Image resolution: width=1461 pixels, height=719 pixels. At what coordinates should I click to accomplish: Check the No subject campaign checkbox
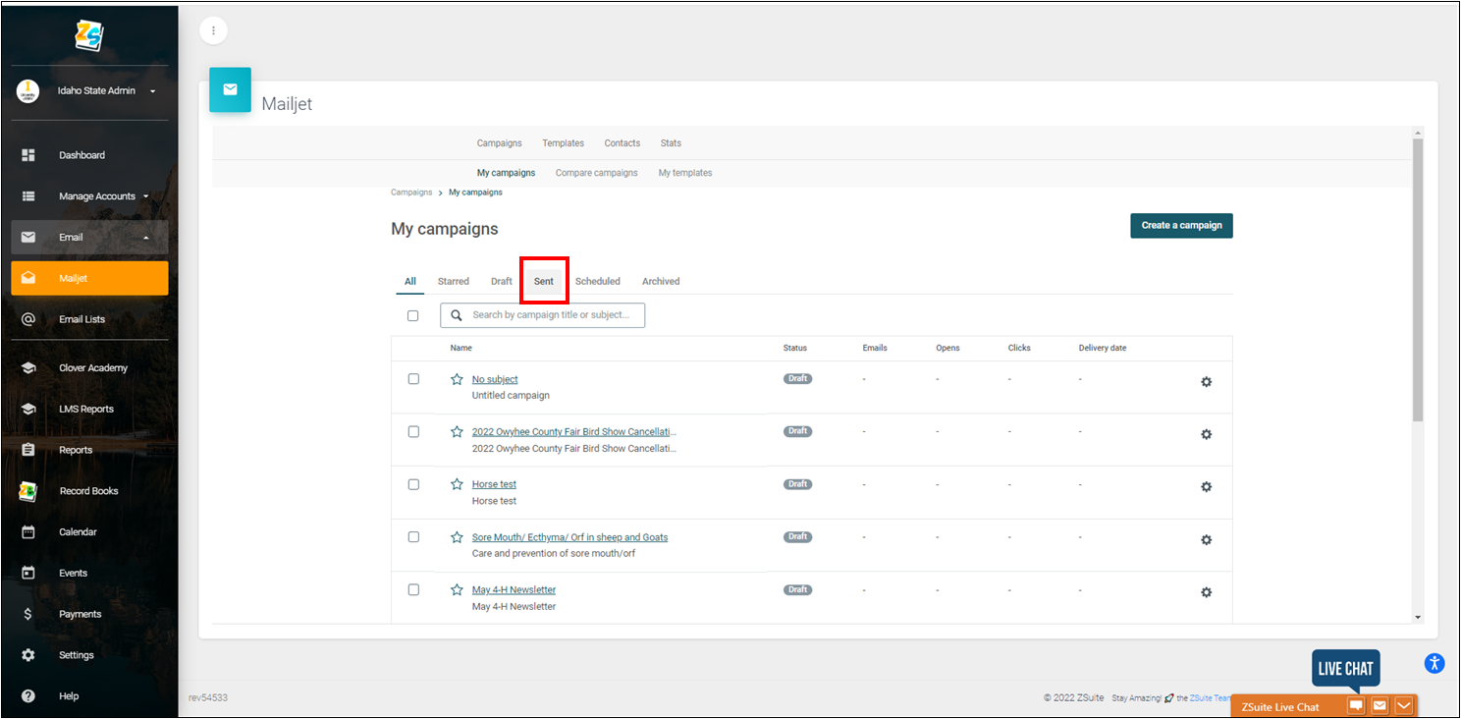(x=413, y=379)
